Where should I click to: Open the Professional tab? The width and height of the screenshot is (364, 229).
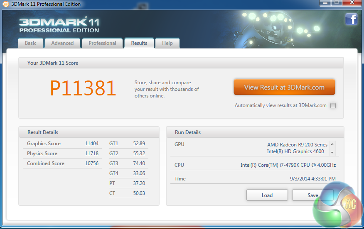(102, 43)
